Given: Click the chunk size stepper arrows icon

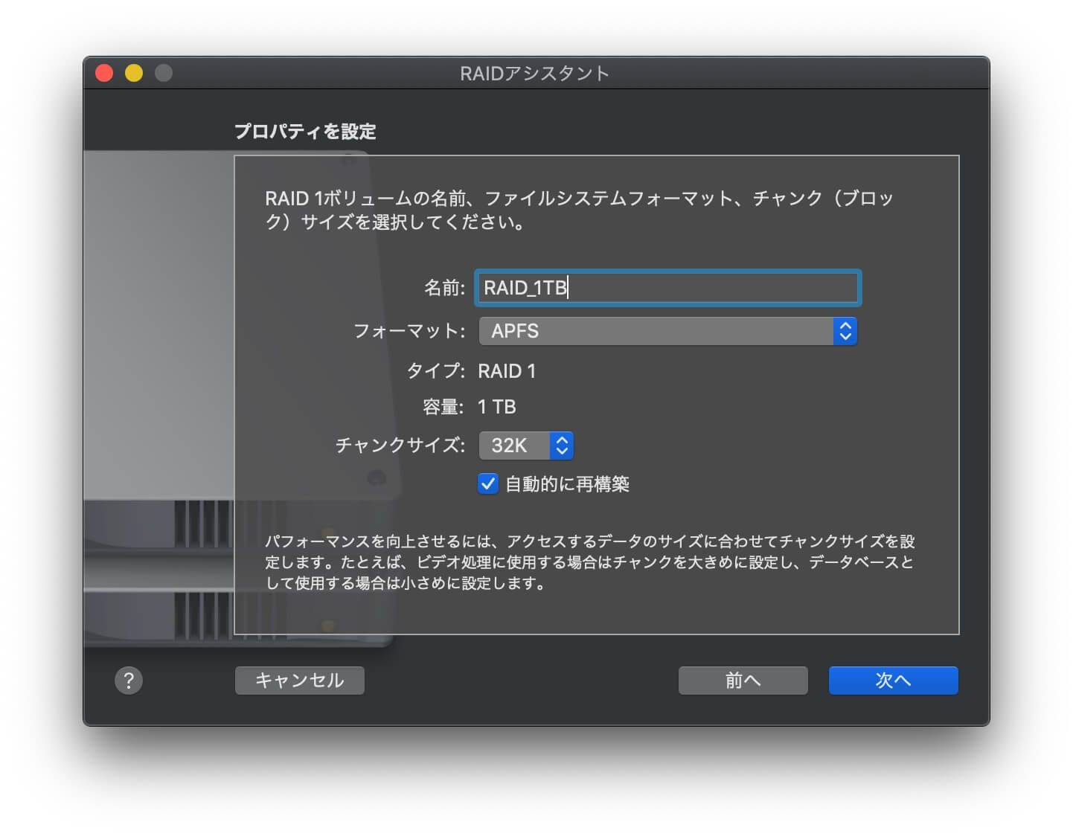Looking at the screenshot, I should (563, 446).
